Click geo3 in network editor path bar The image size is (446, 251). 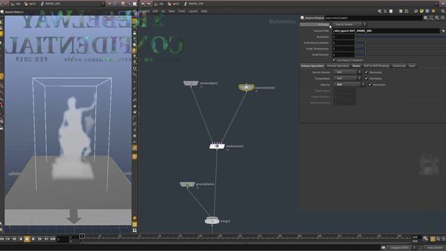pyautogui.click(x=174, y=3)
